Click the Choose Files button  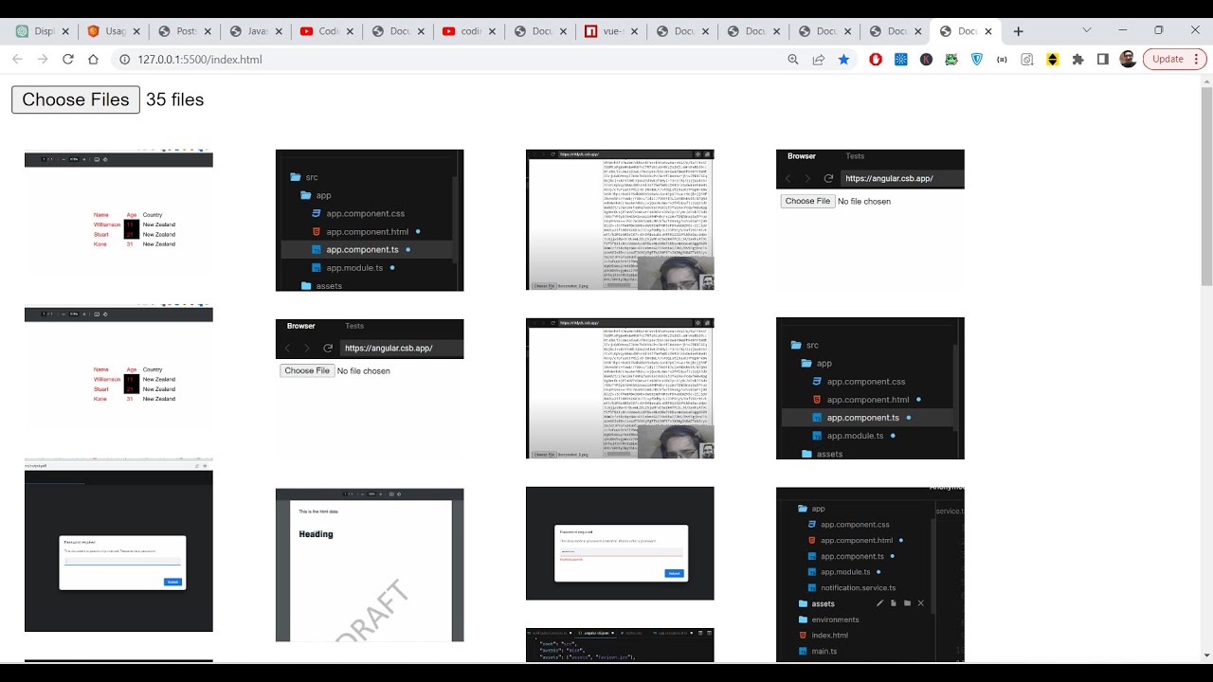pos(76,99)
